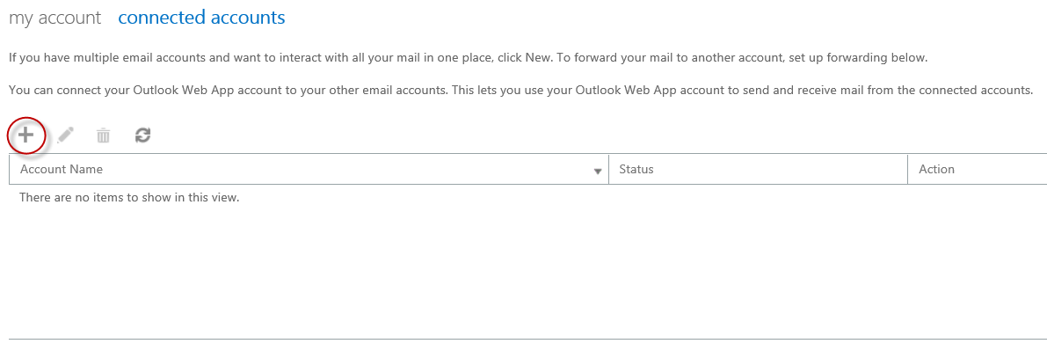Viewport: 1047px width, 351px height.
Task: Select the Status column header
Action: (x=636, y=169)
